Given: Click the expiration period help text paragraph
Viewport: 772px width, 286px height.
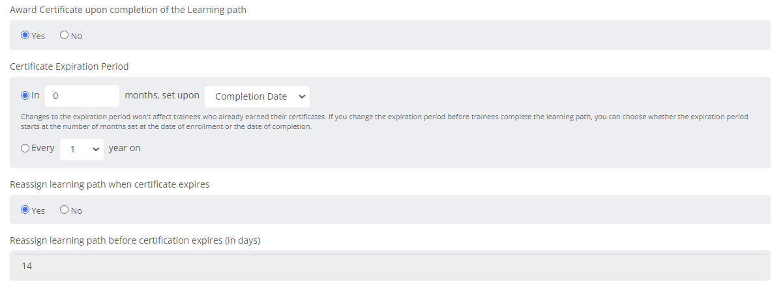Looking at the screenshot, I should [385, 122].
